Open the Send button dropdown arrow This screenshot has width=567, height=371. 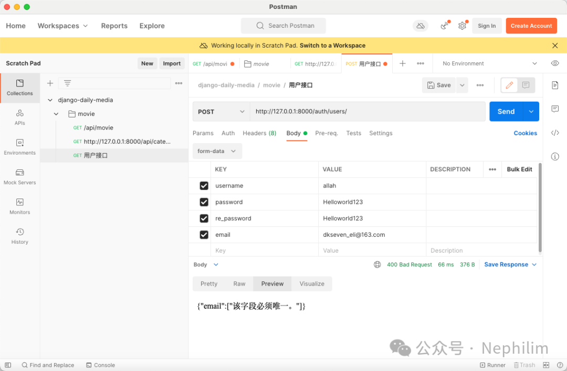tap(531, 112)
